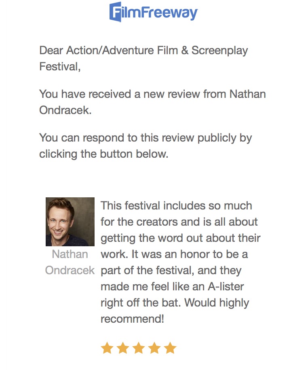This screenshot has height=370, width=291.
Task: Select the fifth gold rating star
Action: tap(170, 348)
